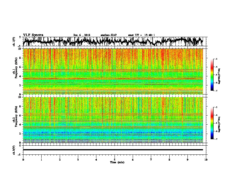Click the "ch.3(V)" axis label

(14, 150)
